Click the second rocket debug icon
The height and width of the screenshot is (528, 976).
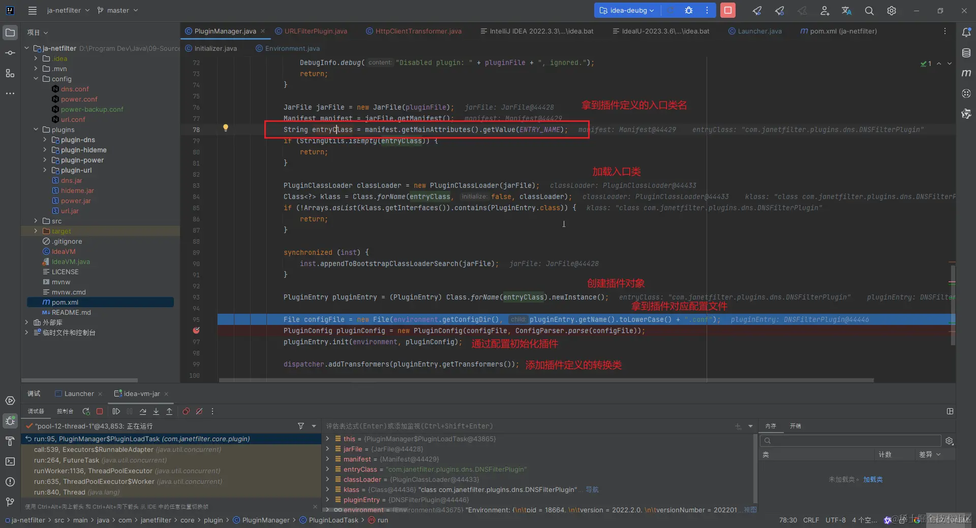780,10
